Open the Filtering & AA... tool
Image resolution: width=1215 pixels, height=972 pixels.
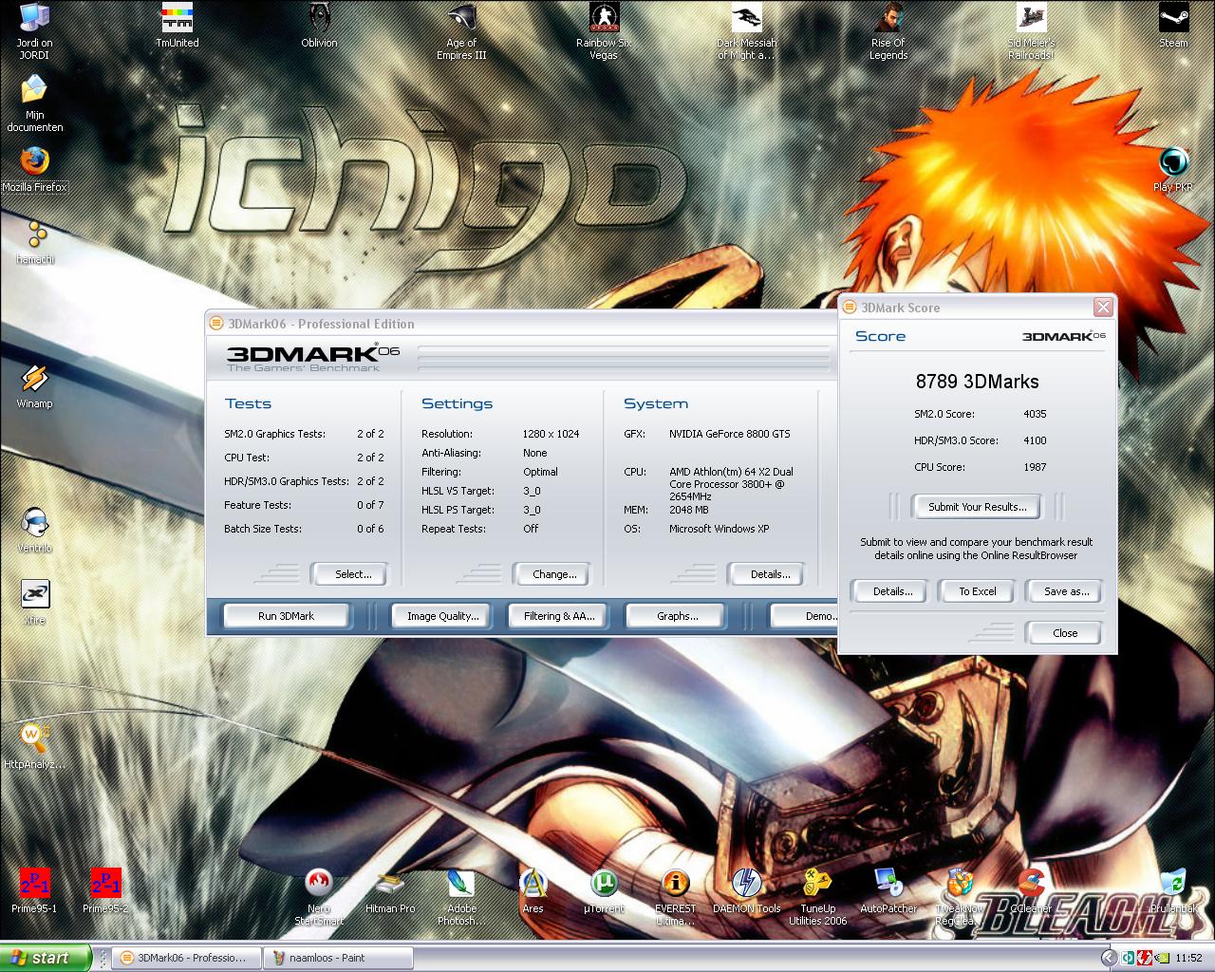[x=559, y=616]
